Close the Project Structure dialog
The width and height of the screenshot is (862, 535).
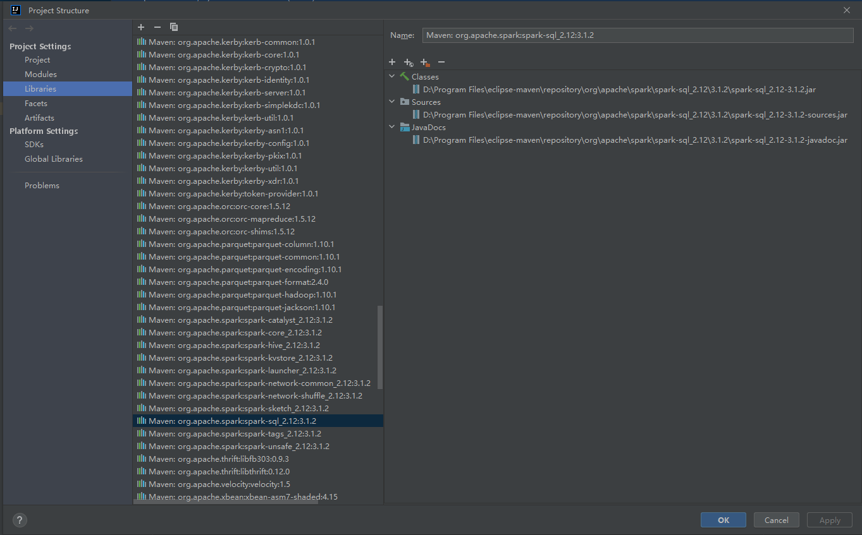click(x=847, y=10)
